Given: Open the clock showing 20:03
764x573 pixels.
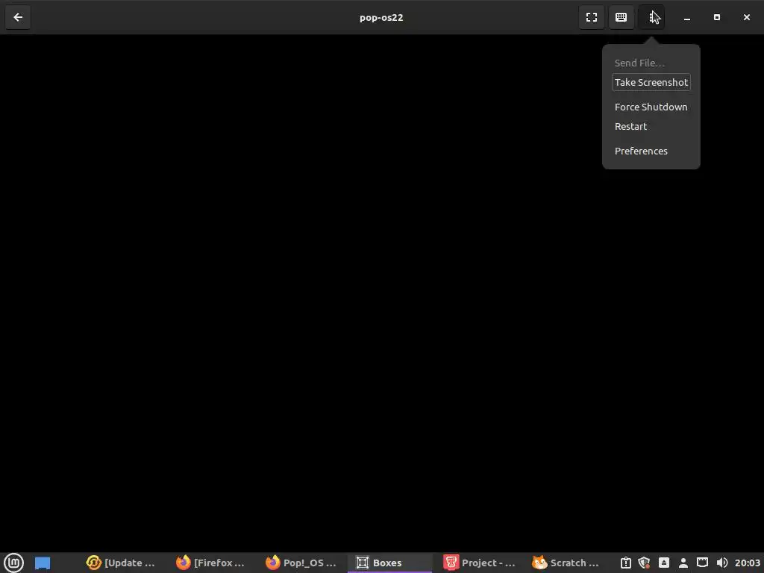Looking at the screenshot, I should coord(747,563).
